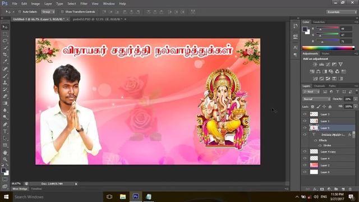Click add layer style fx at panel bottom
This screenshot has height=202, width=359.
tap(315, 189)
